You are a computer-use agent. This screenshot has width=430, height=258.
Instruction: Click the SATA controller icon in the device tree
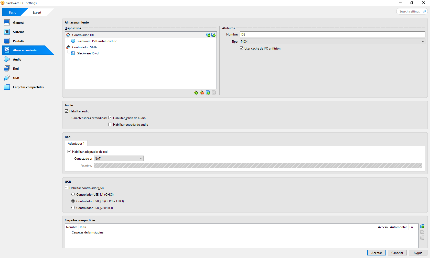(x=68, y=47)
